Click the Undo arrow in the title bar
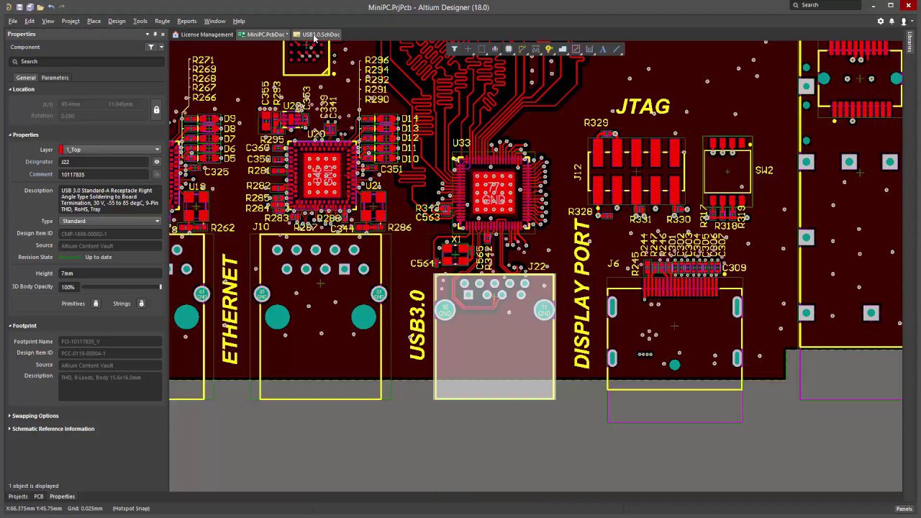 [x=51, y=6]
